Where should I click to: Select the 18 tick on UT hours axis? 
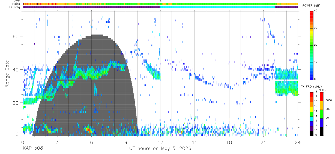[229, 142]
